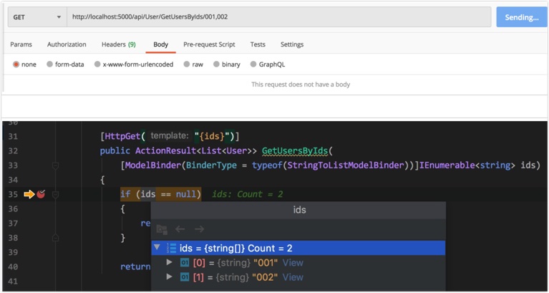549x293 pixels.
Task: Click the string type icon beside [1]
Action: click(x=185, y=277)
